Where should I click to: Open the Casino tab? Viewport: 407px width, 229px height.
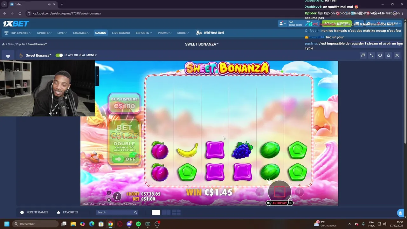pyautogui.click(x=100, y=33)
